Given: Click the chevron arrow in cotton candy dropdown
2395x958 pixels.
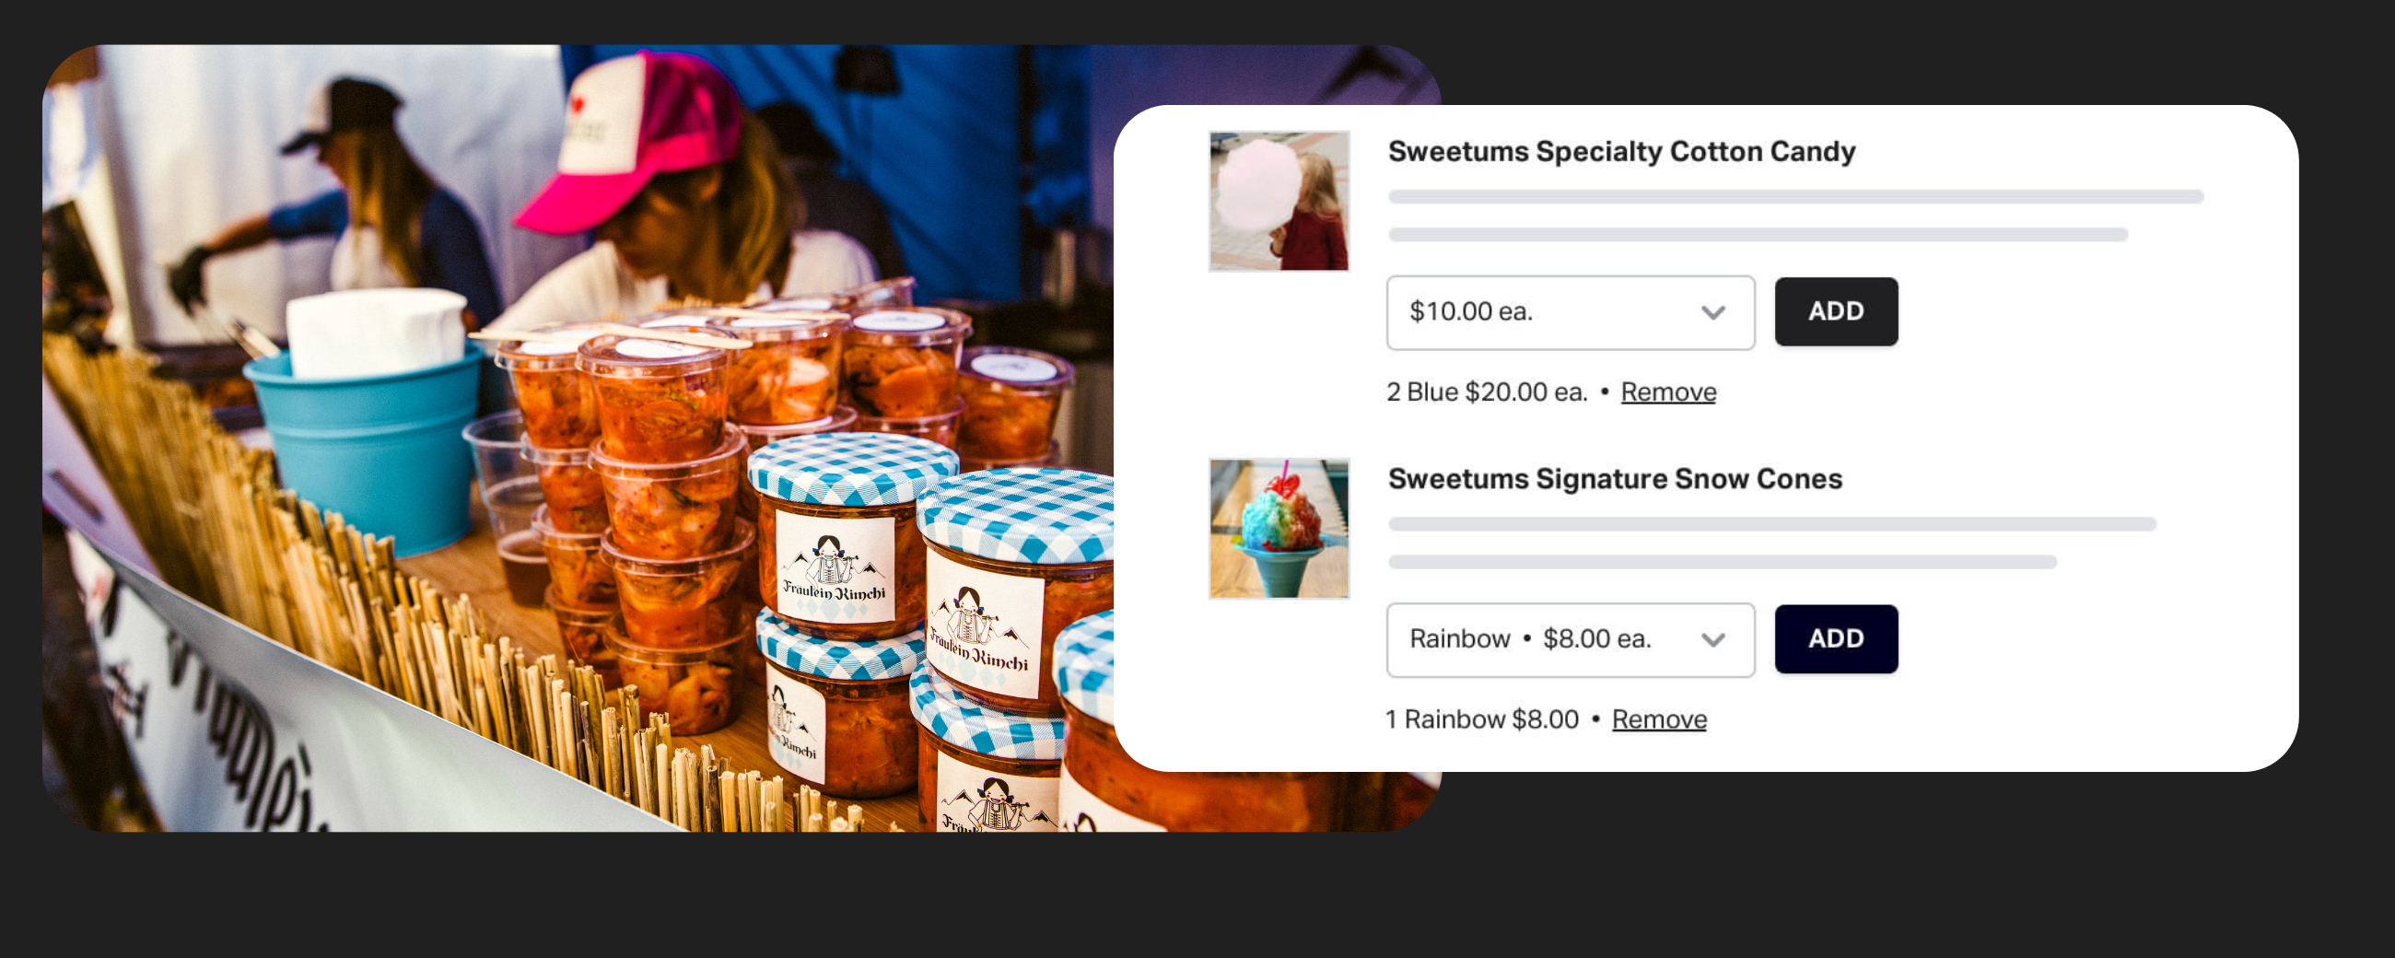Looking at the screenshot, I should (x=1712, y=312).
